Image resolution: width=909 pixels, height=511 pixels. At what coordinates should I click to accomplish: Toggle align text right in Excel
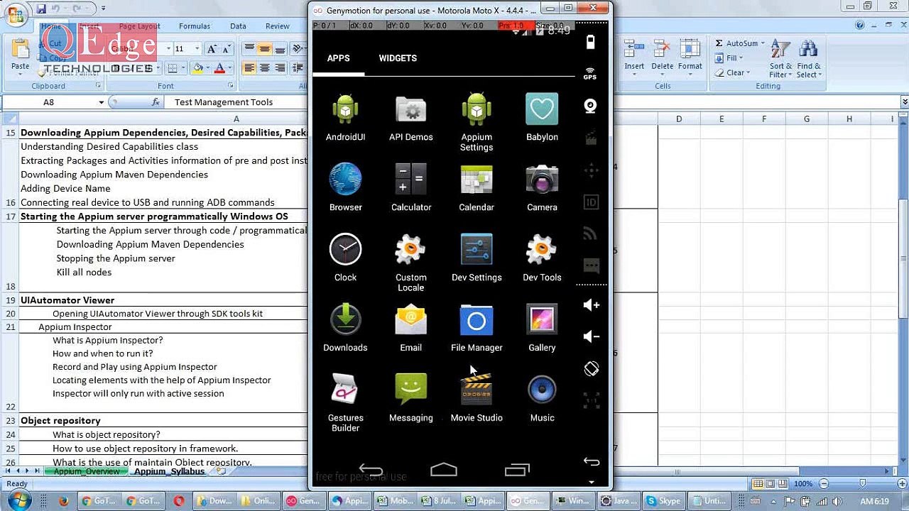pos(280,68)
